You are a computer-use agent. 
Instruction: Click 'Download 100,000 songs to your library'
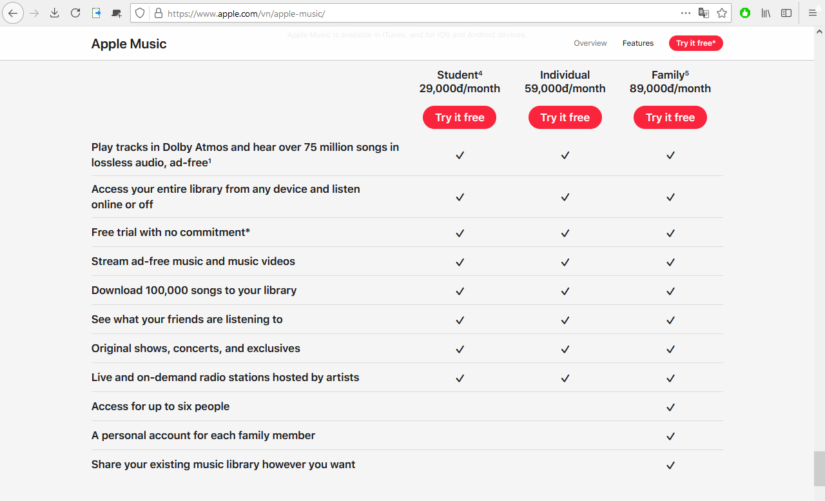(194, 290)
